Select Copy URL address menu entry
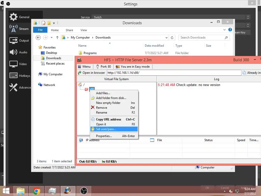The width and height of the screenshot is (261, 196). pyautogui.click(x=114, y=119)
